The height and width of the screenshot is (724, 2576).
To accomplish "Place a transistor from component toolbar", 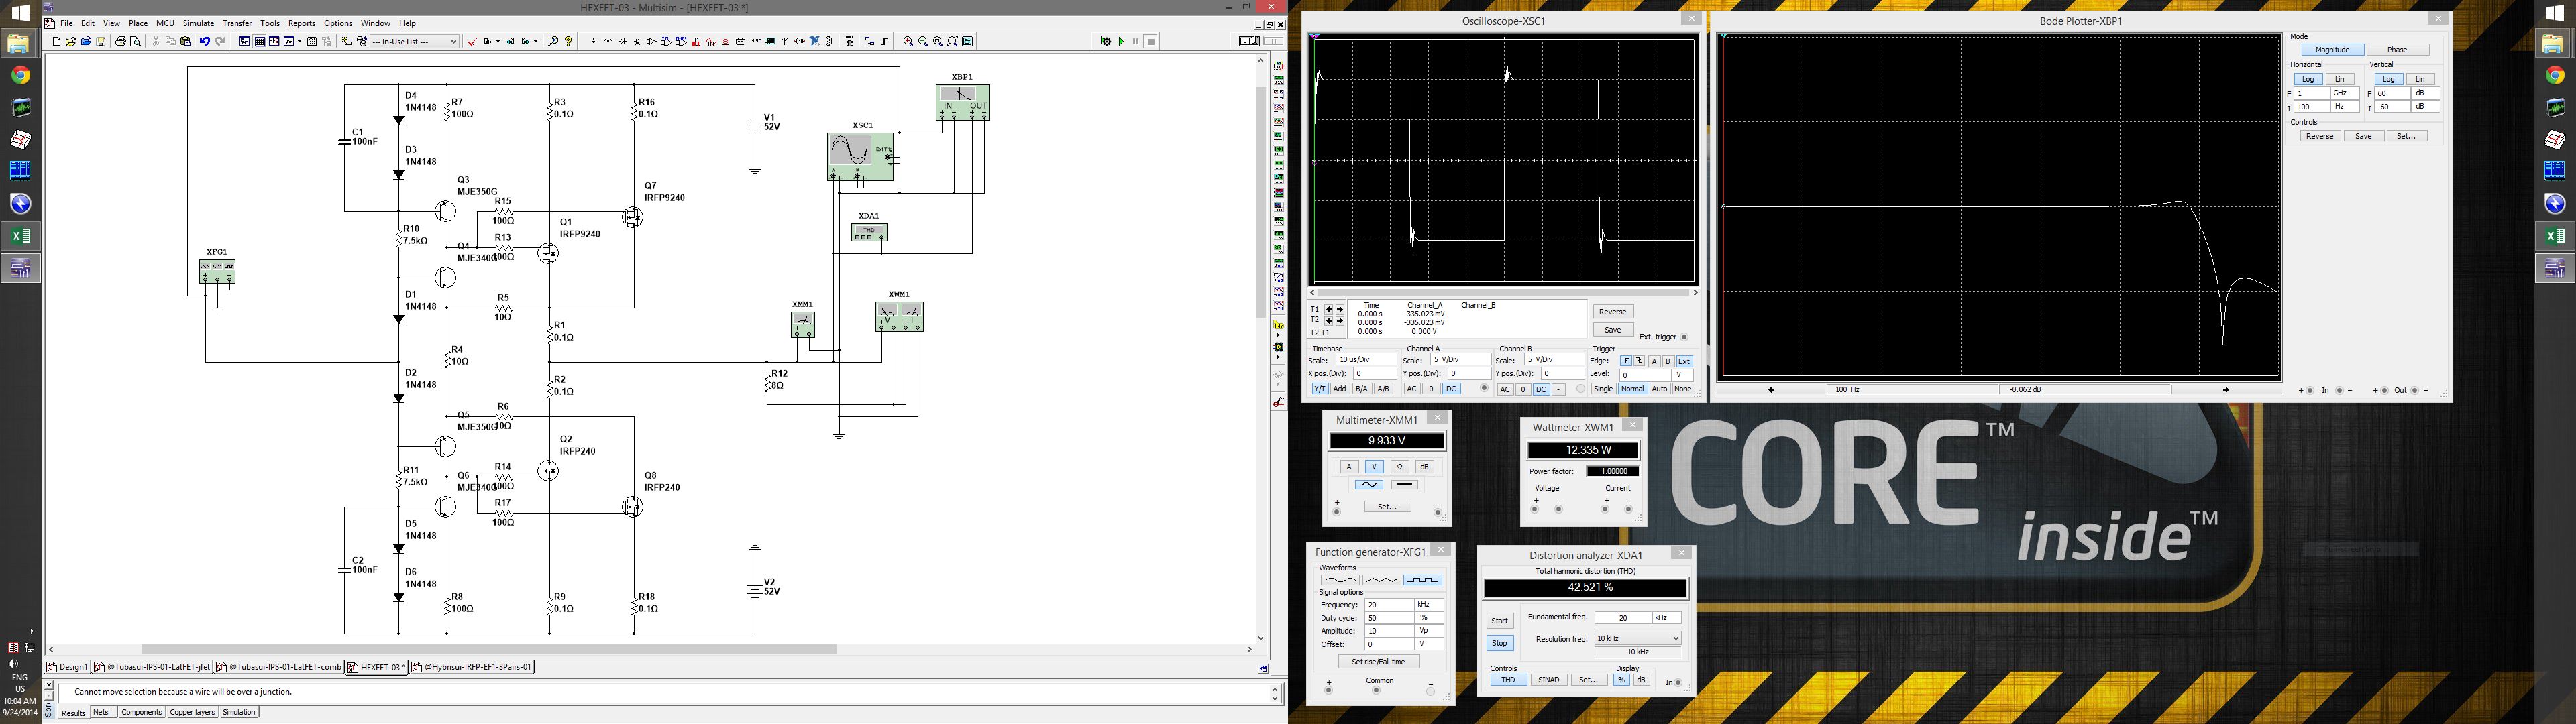I will (x=637, y=41).
